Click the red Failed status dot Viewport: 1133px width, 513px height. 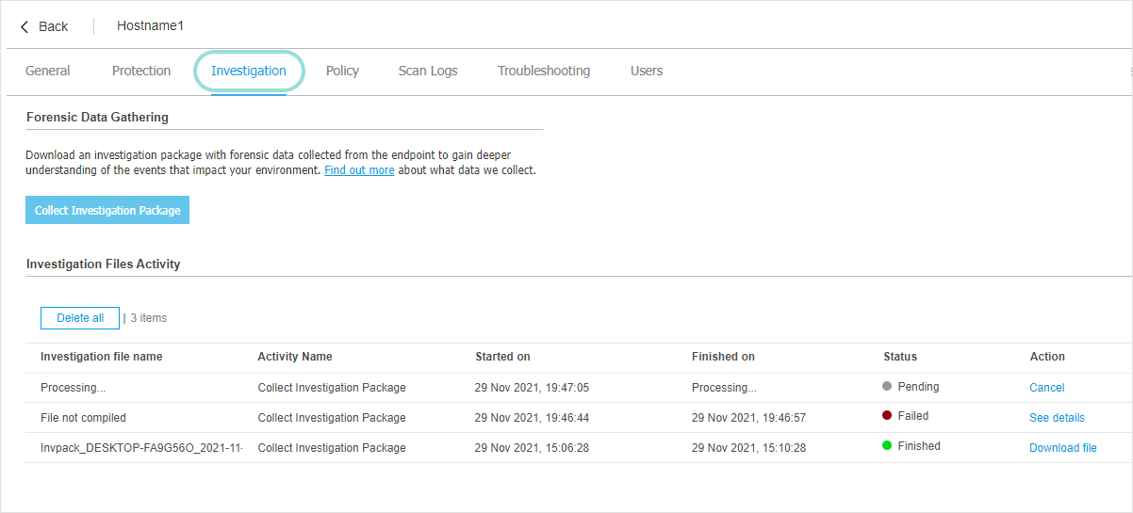tap(887, 416)
